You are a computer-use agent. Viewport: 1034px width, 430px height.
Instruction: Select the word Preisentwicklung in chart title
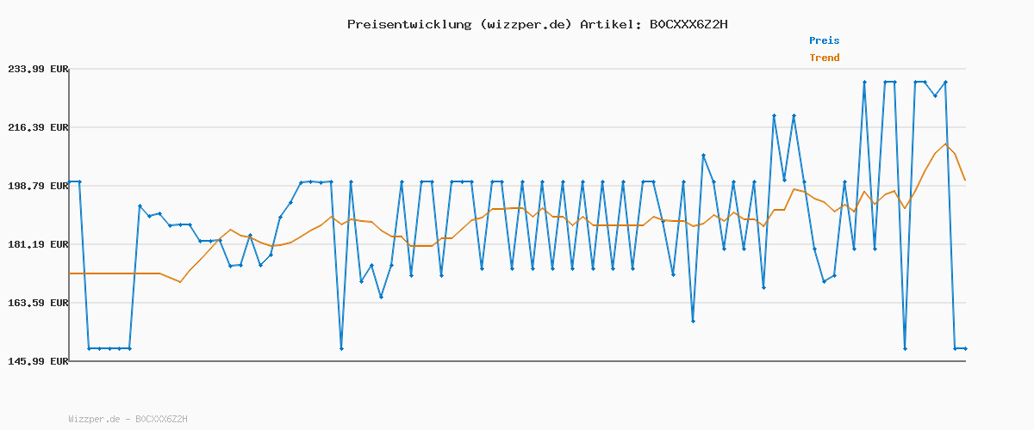click(408, 24)
